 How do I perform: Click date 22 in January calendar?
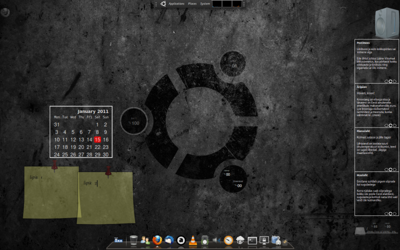click(97, 147)
